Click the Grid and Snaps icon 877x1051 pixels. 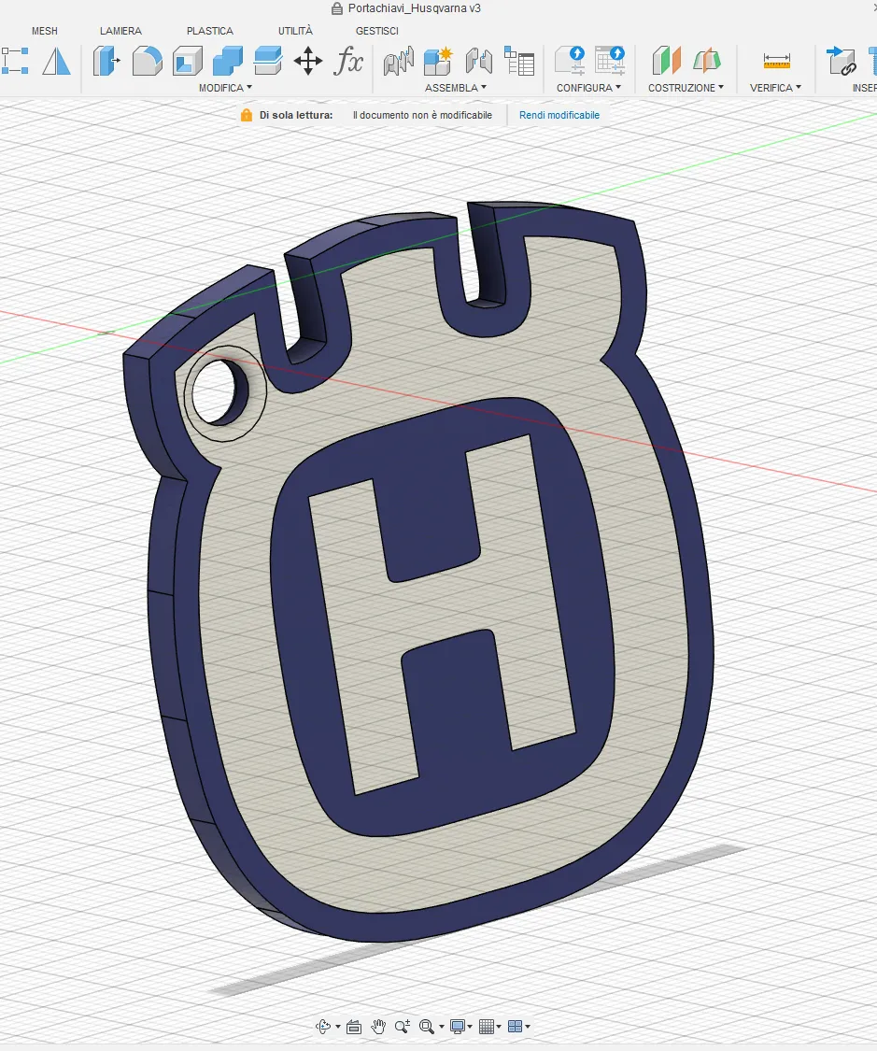click(487, 1026)
